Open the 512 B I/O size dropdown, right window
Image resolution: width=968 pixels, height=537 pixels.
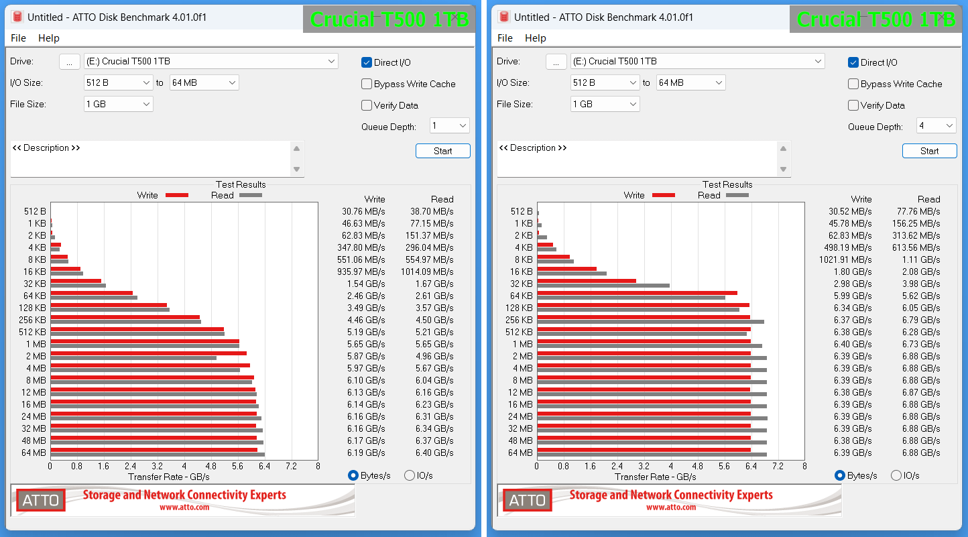(605, 82)
